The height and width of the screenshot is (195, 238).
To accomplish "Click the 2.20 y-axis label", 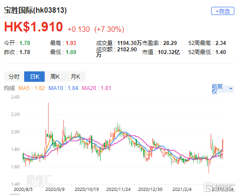I will (16, 115).
